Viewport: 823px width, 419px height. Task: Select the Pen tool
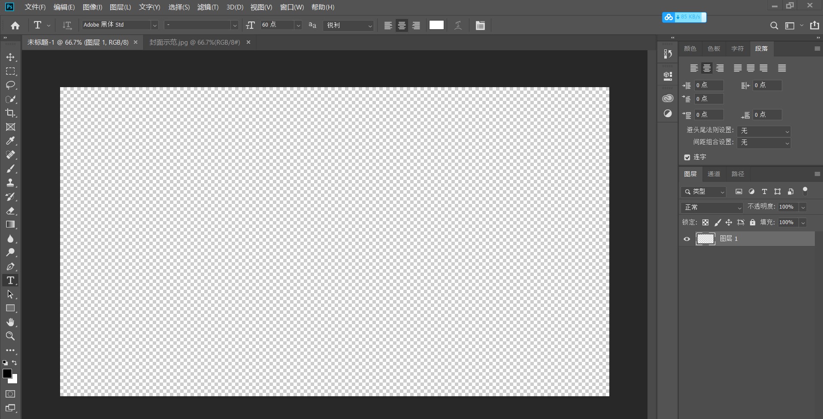tap(10, 266)
